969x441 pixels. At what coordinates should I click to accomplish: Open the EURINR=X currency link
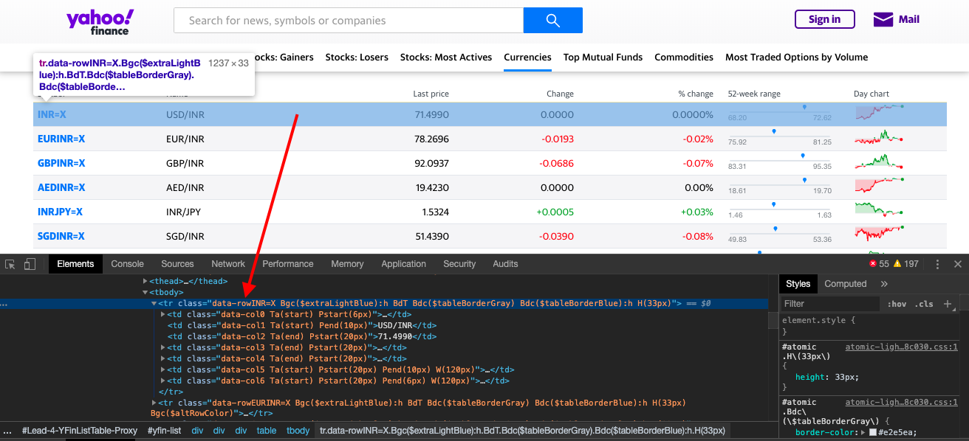[x=61, y=138]
